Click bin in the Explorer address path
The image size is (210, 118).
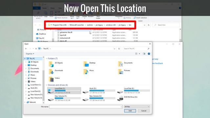130,25
